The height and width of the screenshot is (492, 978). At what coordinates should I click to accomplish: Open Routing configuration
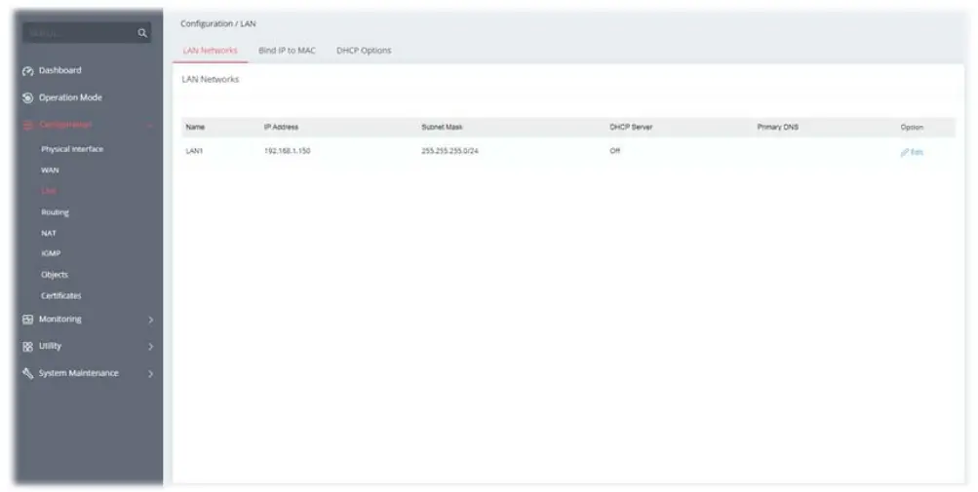tap(55, 212)
